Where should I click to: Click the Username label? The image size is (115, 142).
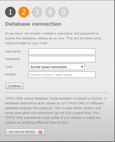(13, 51)
